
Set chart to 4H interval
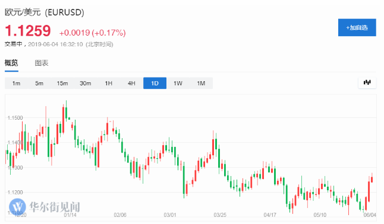[x=131, y=84]
